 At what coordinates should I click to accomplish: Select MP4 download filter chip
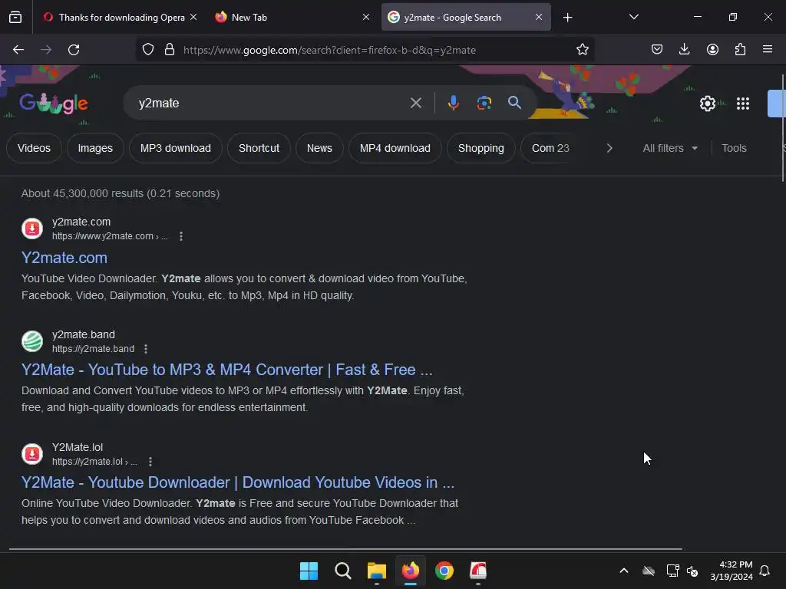[395, 148]
